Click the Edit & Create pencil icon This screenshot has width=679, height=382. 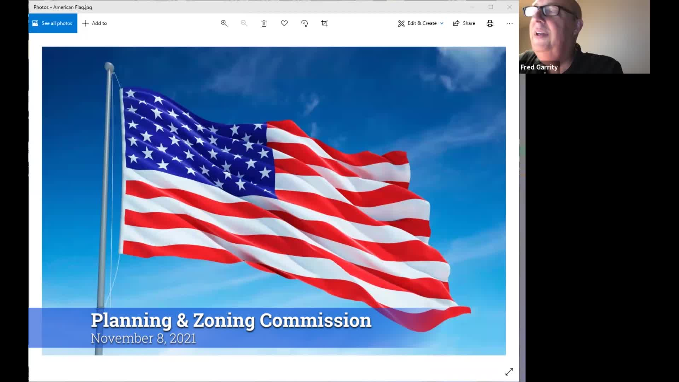coord(401,23)
